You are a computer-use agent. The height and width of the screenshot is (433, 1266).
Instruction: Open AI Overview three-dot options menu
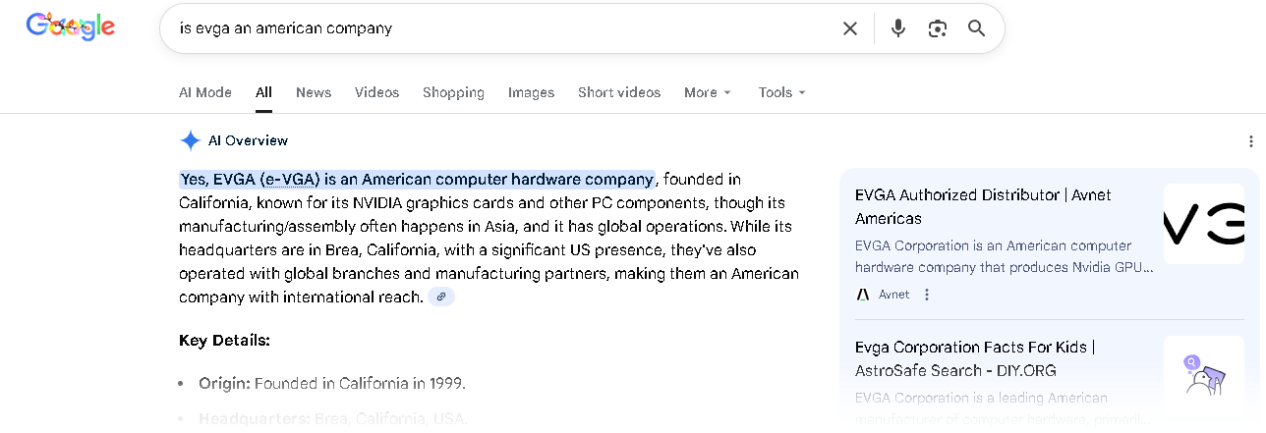click(x=1250, y=141)
